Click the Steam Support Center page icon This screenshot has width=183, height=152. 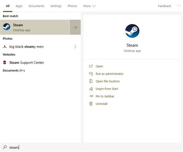[x=5, y=63]
